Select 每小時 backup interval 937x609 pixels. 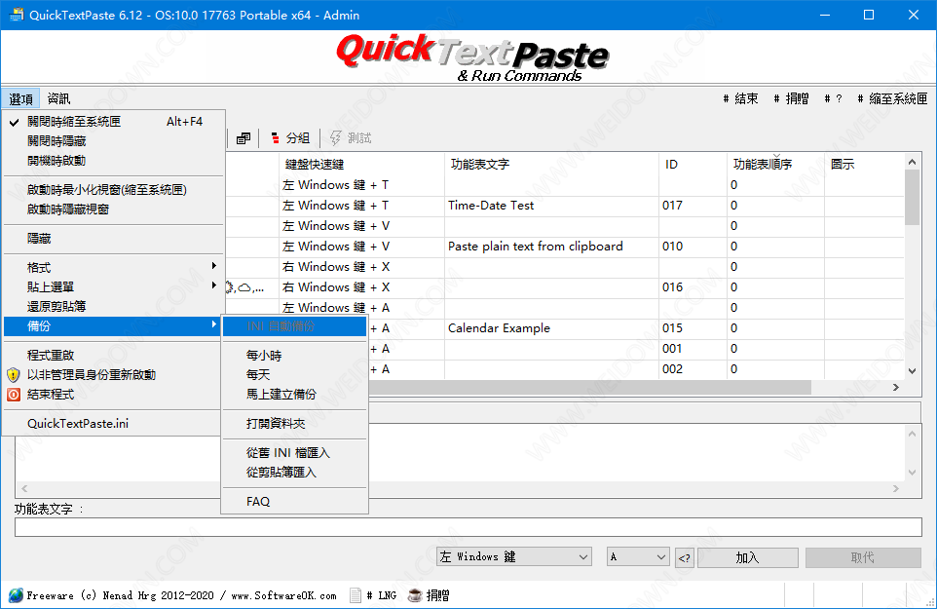[x=264, y=356]
